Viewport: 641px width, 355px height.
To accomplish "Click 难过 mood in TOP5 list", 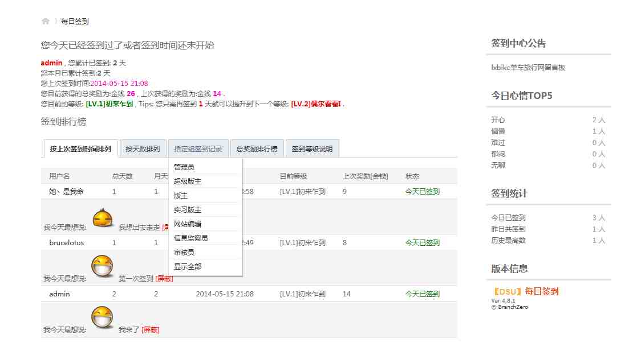I will coord(498,143).
